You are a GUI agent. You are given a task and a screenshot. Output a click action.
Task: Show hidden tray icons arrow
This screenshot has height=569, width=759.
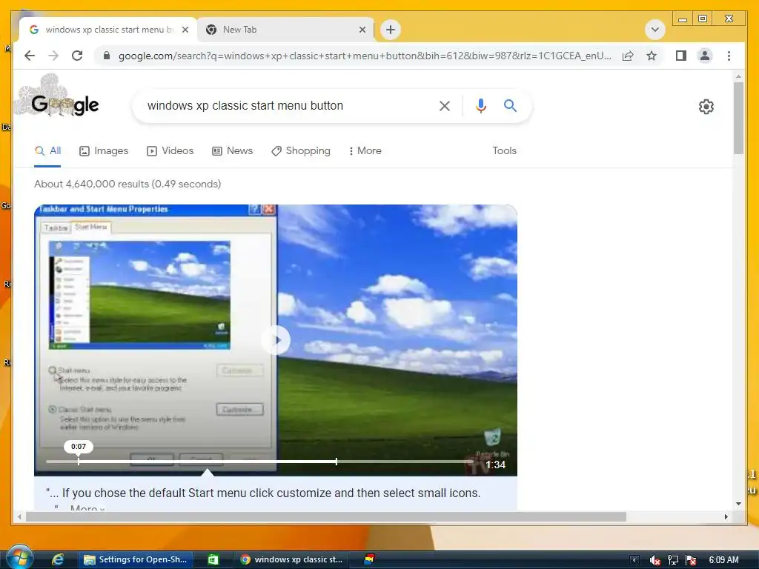click(x=634, y=560)
